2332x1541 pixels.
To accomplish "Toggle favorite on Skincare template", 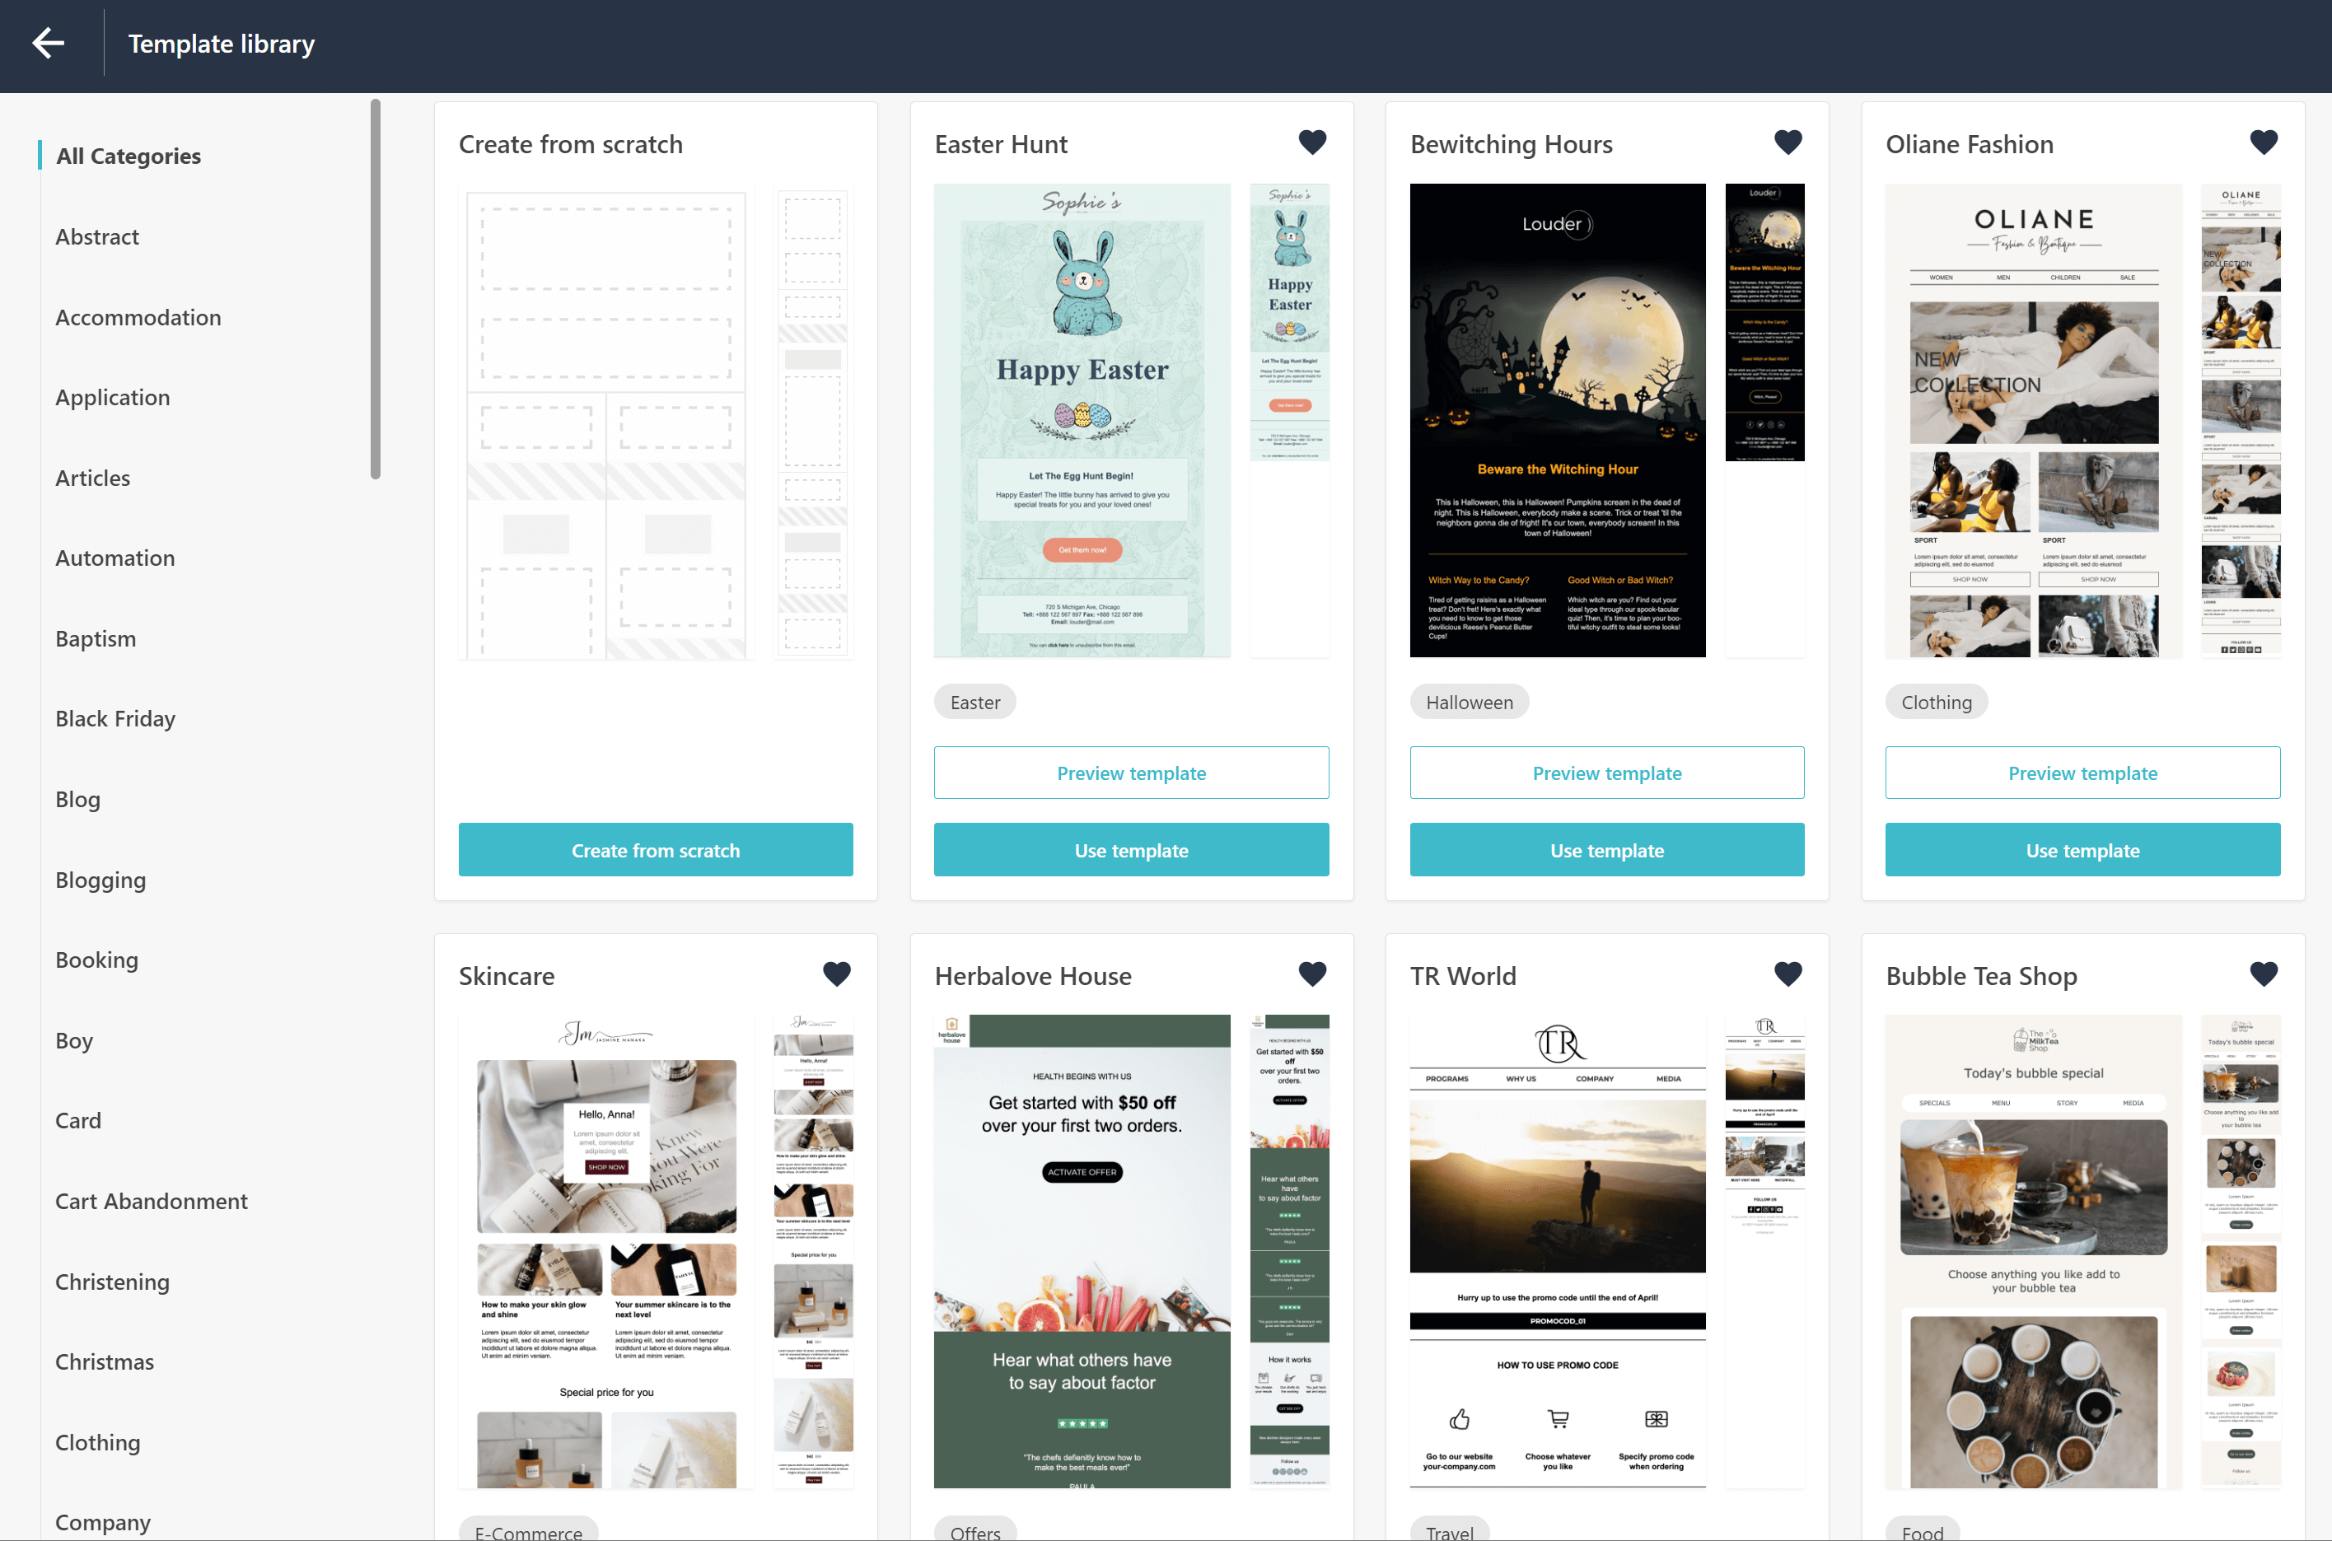I will pyautogui.click(x=838, y=975).
